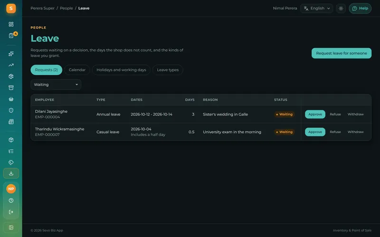Click Waiting status badge for Tharindu
Screen dimensions: 380x237
(x=284, y=132)
